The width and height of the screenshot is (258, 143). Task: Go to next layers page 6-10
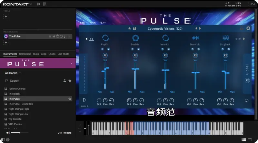click(243, 39)
